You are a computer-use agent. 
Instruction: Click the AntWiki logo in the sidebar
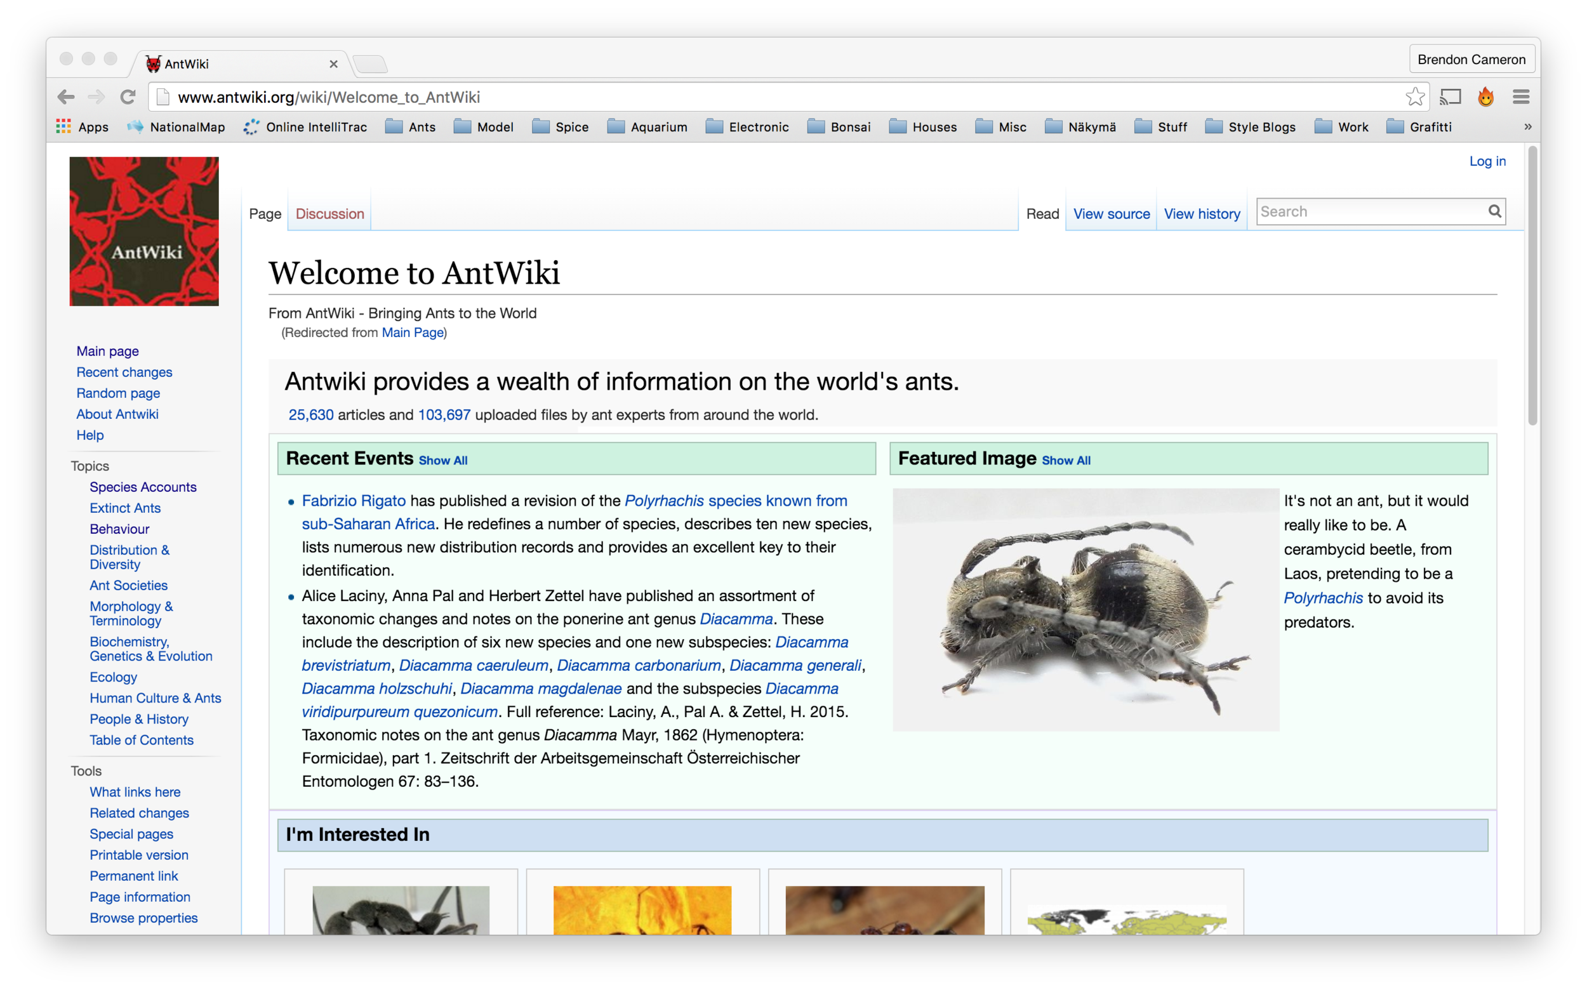(x=143, y=230)
